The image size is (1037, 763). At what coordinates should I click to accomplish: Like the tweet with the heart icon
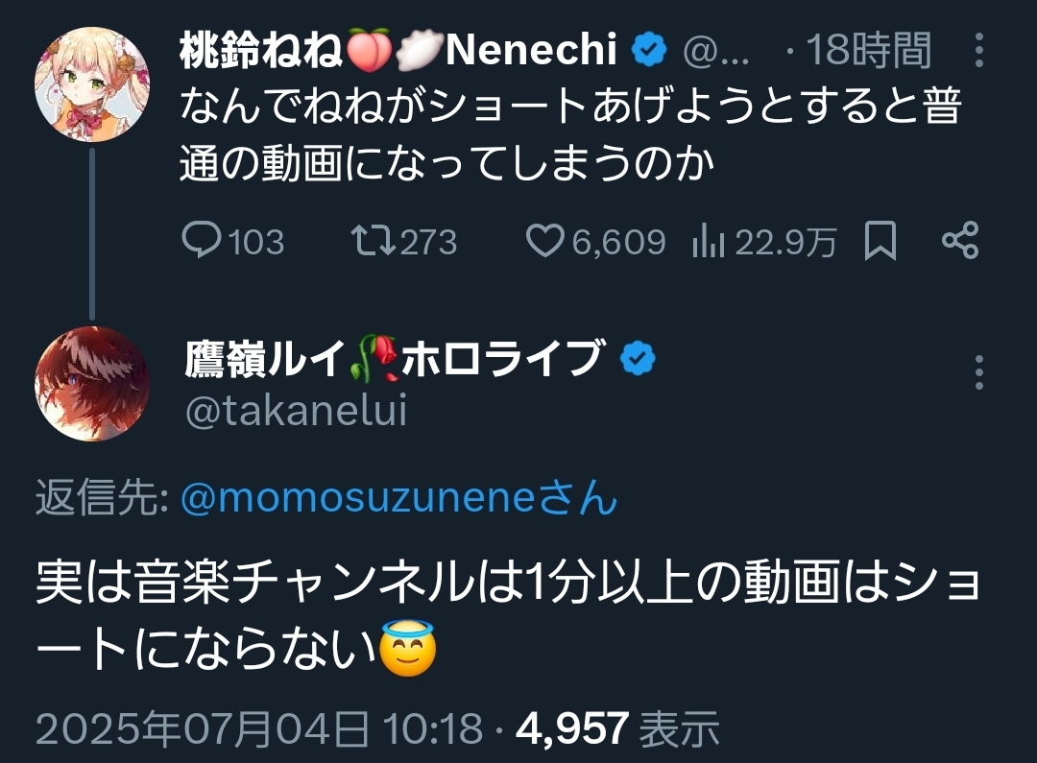point(545,241)
